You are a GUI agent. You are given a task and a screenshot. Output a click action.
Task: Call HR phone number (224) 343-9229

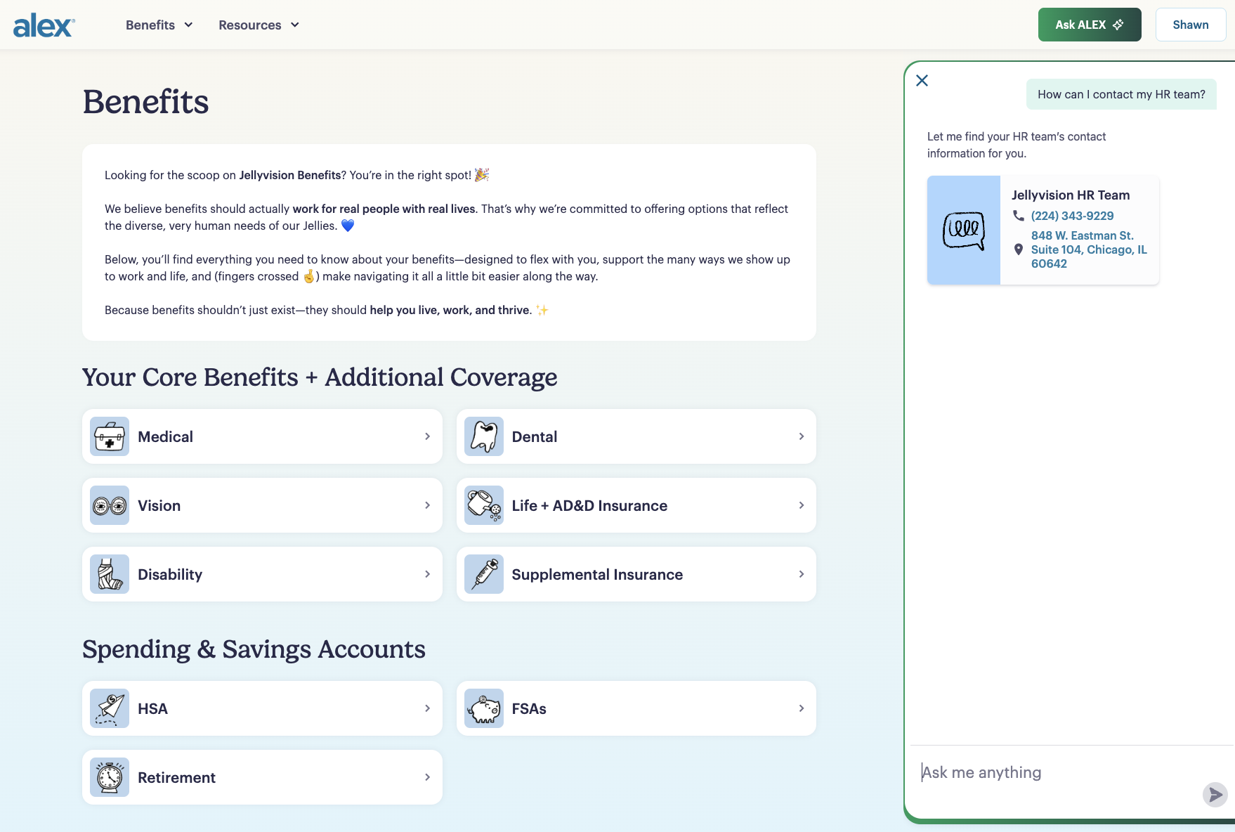(x=1072, y=216)
